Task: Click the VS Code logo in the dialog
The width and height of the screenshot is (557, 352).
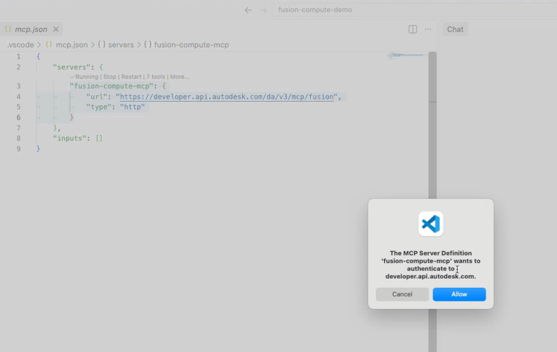Action: pos(431,224)
